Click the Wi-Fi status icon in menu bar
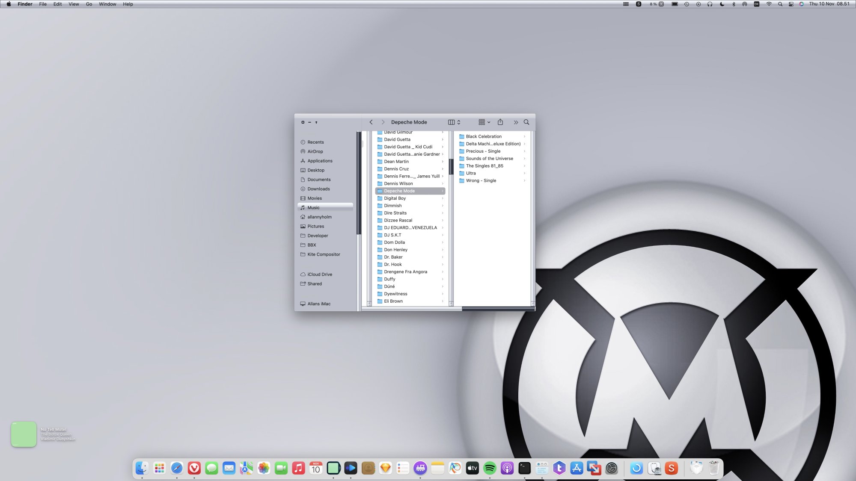856x481 pixels. coord(769,4)
